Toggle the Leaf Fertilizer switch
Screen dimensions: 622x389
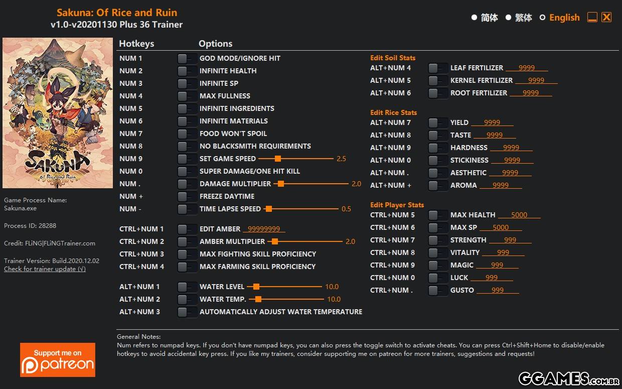pos(438,68)
